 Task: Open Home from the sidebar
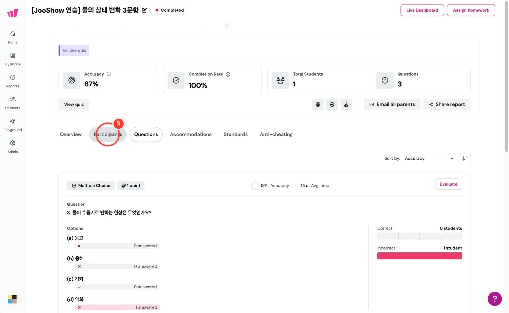13,37
